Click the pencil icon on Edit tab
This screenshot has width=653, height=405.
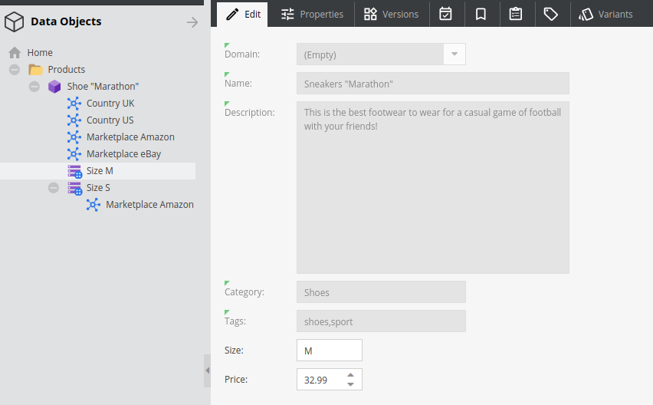click(x=232, y=15)
